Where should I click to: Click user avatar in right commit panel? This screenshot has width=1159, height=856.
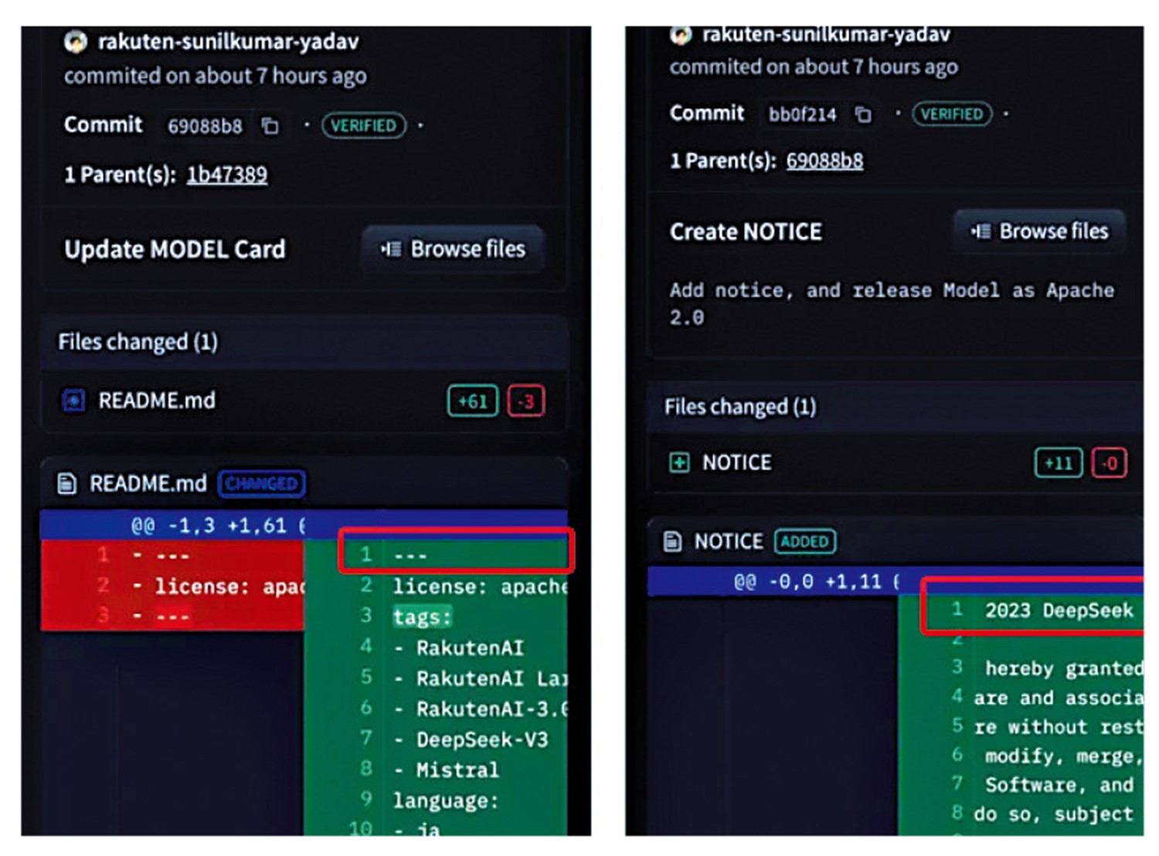[681, 35]
